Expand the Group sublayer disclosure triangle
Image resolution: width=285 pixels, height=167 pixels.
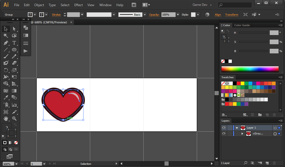point(242,134)
